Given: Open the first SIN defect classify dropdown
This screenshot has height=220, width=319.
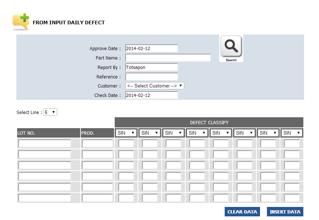Looking at the screenshot, I should [126, 133].
